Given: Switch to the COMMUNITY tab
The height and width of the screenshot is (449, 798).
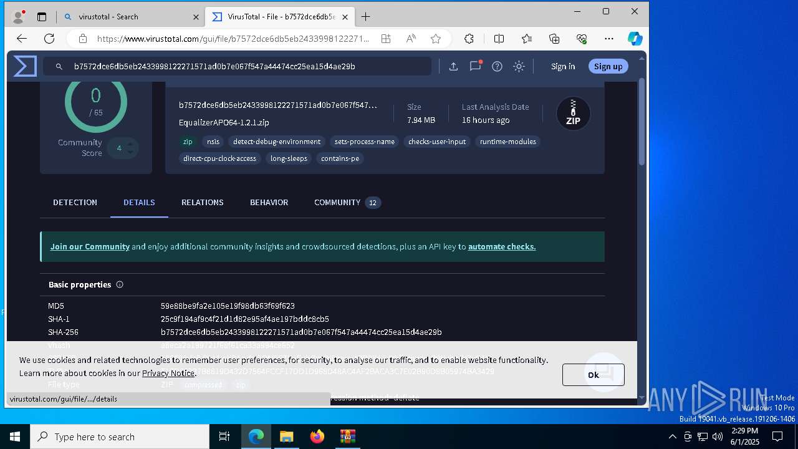Looking at the screenshot, I should (x=347, y=202).
